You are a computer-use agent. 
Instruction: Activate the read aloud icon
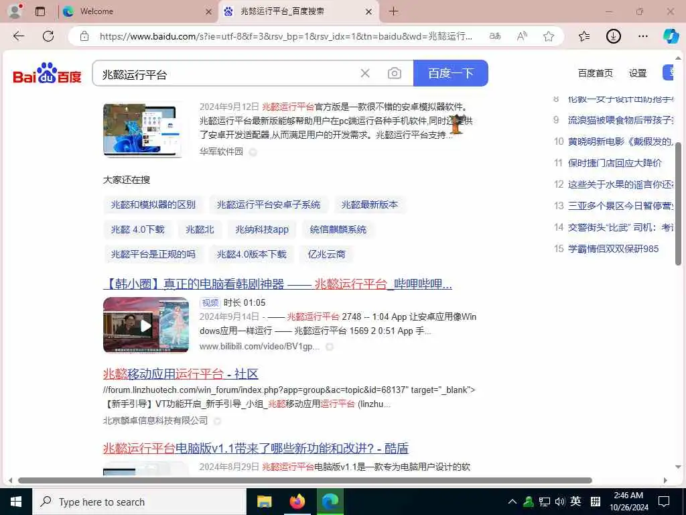521,36
